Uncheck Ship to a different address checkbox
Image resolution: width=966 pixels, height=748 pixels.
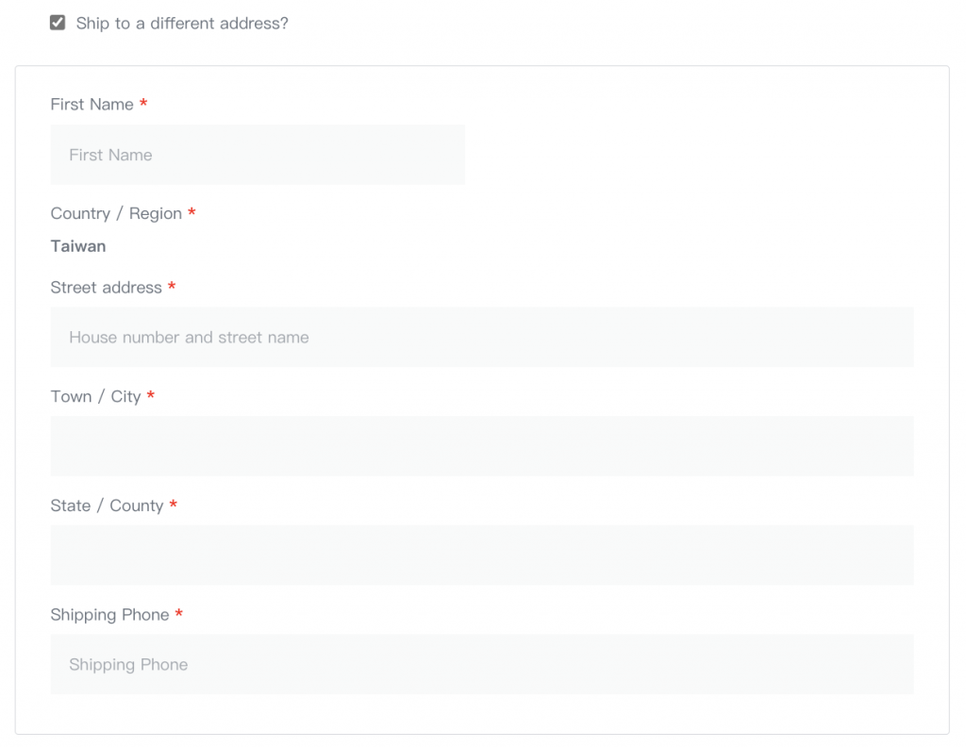(x=58, y=23)
